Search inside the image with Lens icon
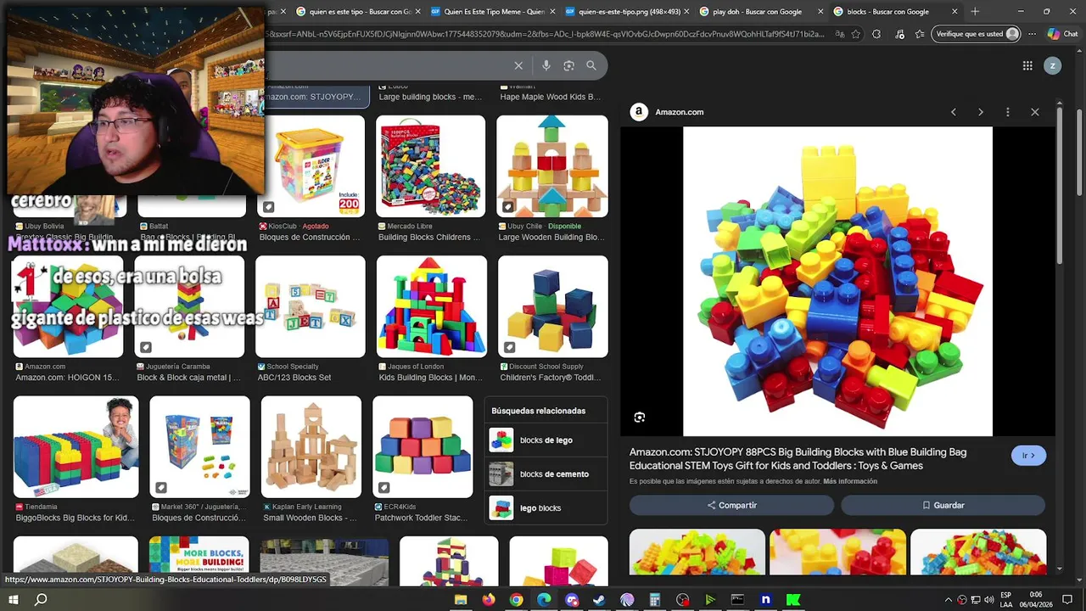The height and width of the screenshot is (611, 1086). pos(640,417)
